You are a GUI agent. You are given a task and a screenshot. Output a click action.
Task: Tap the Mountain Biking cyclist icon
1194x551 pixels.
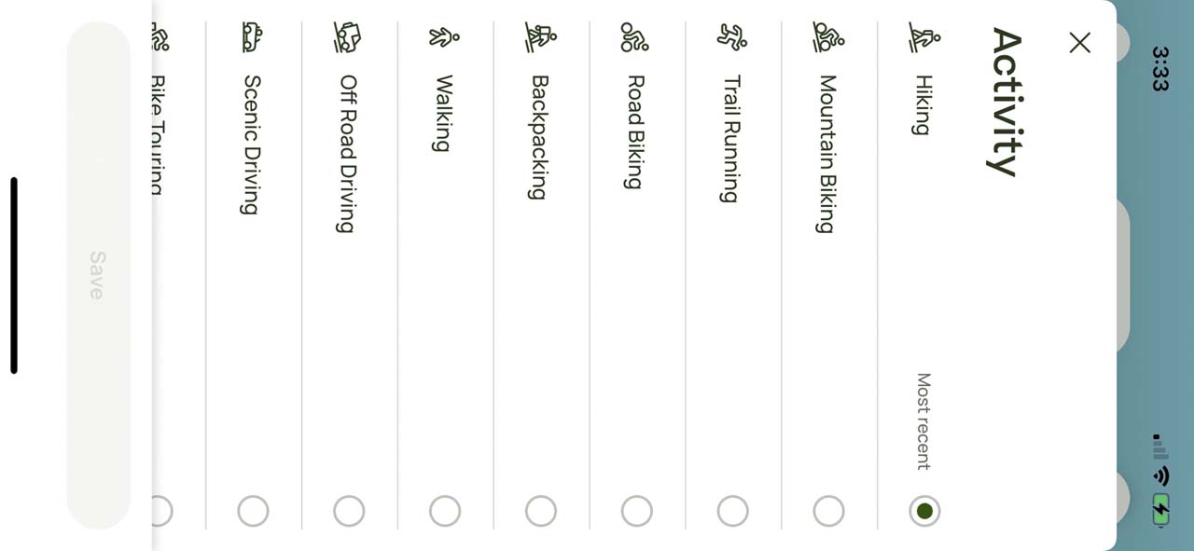pyautogui.click(x=828, y=38)
